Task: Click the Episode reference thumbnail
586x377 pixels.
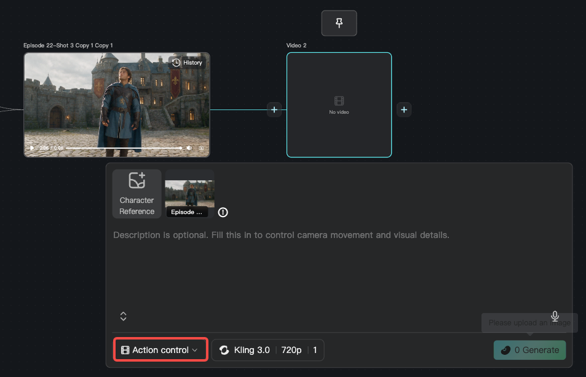Action: click(189, 194)
